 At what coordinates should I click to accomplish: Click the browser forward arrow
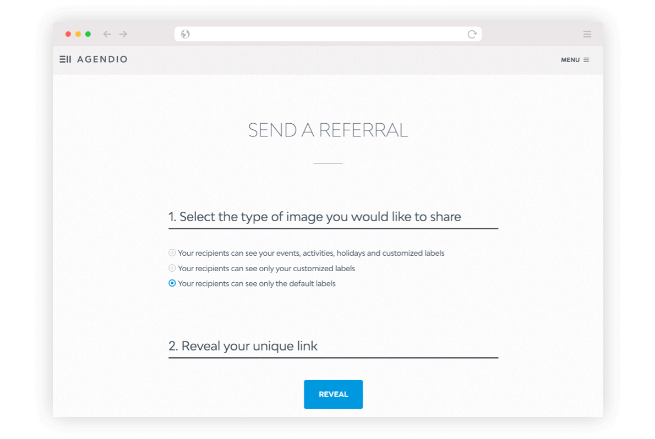(x=123, y=34)
